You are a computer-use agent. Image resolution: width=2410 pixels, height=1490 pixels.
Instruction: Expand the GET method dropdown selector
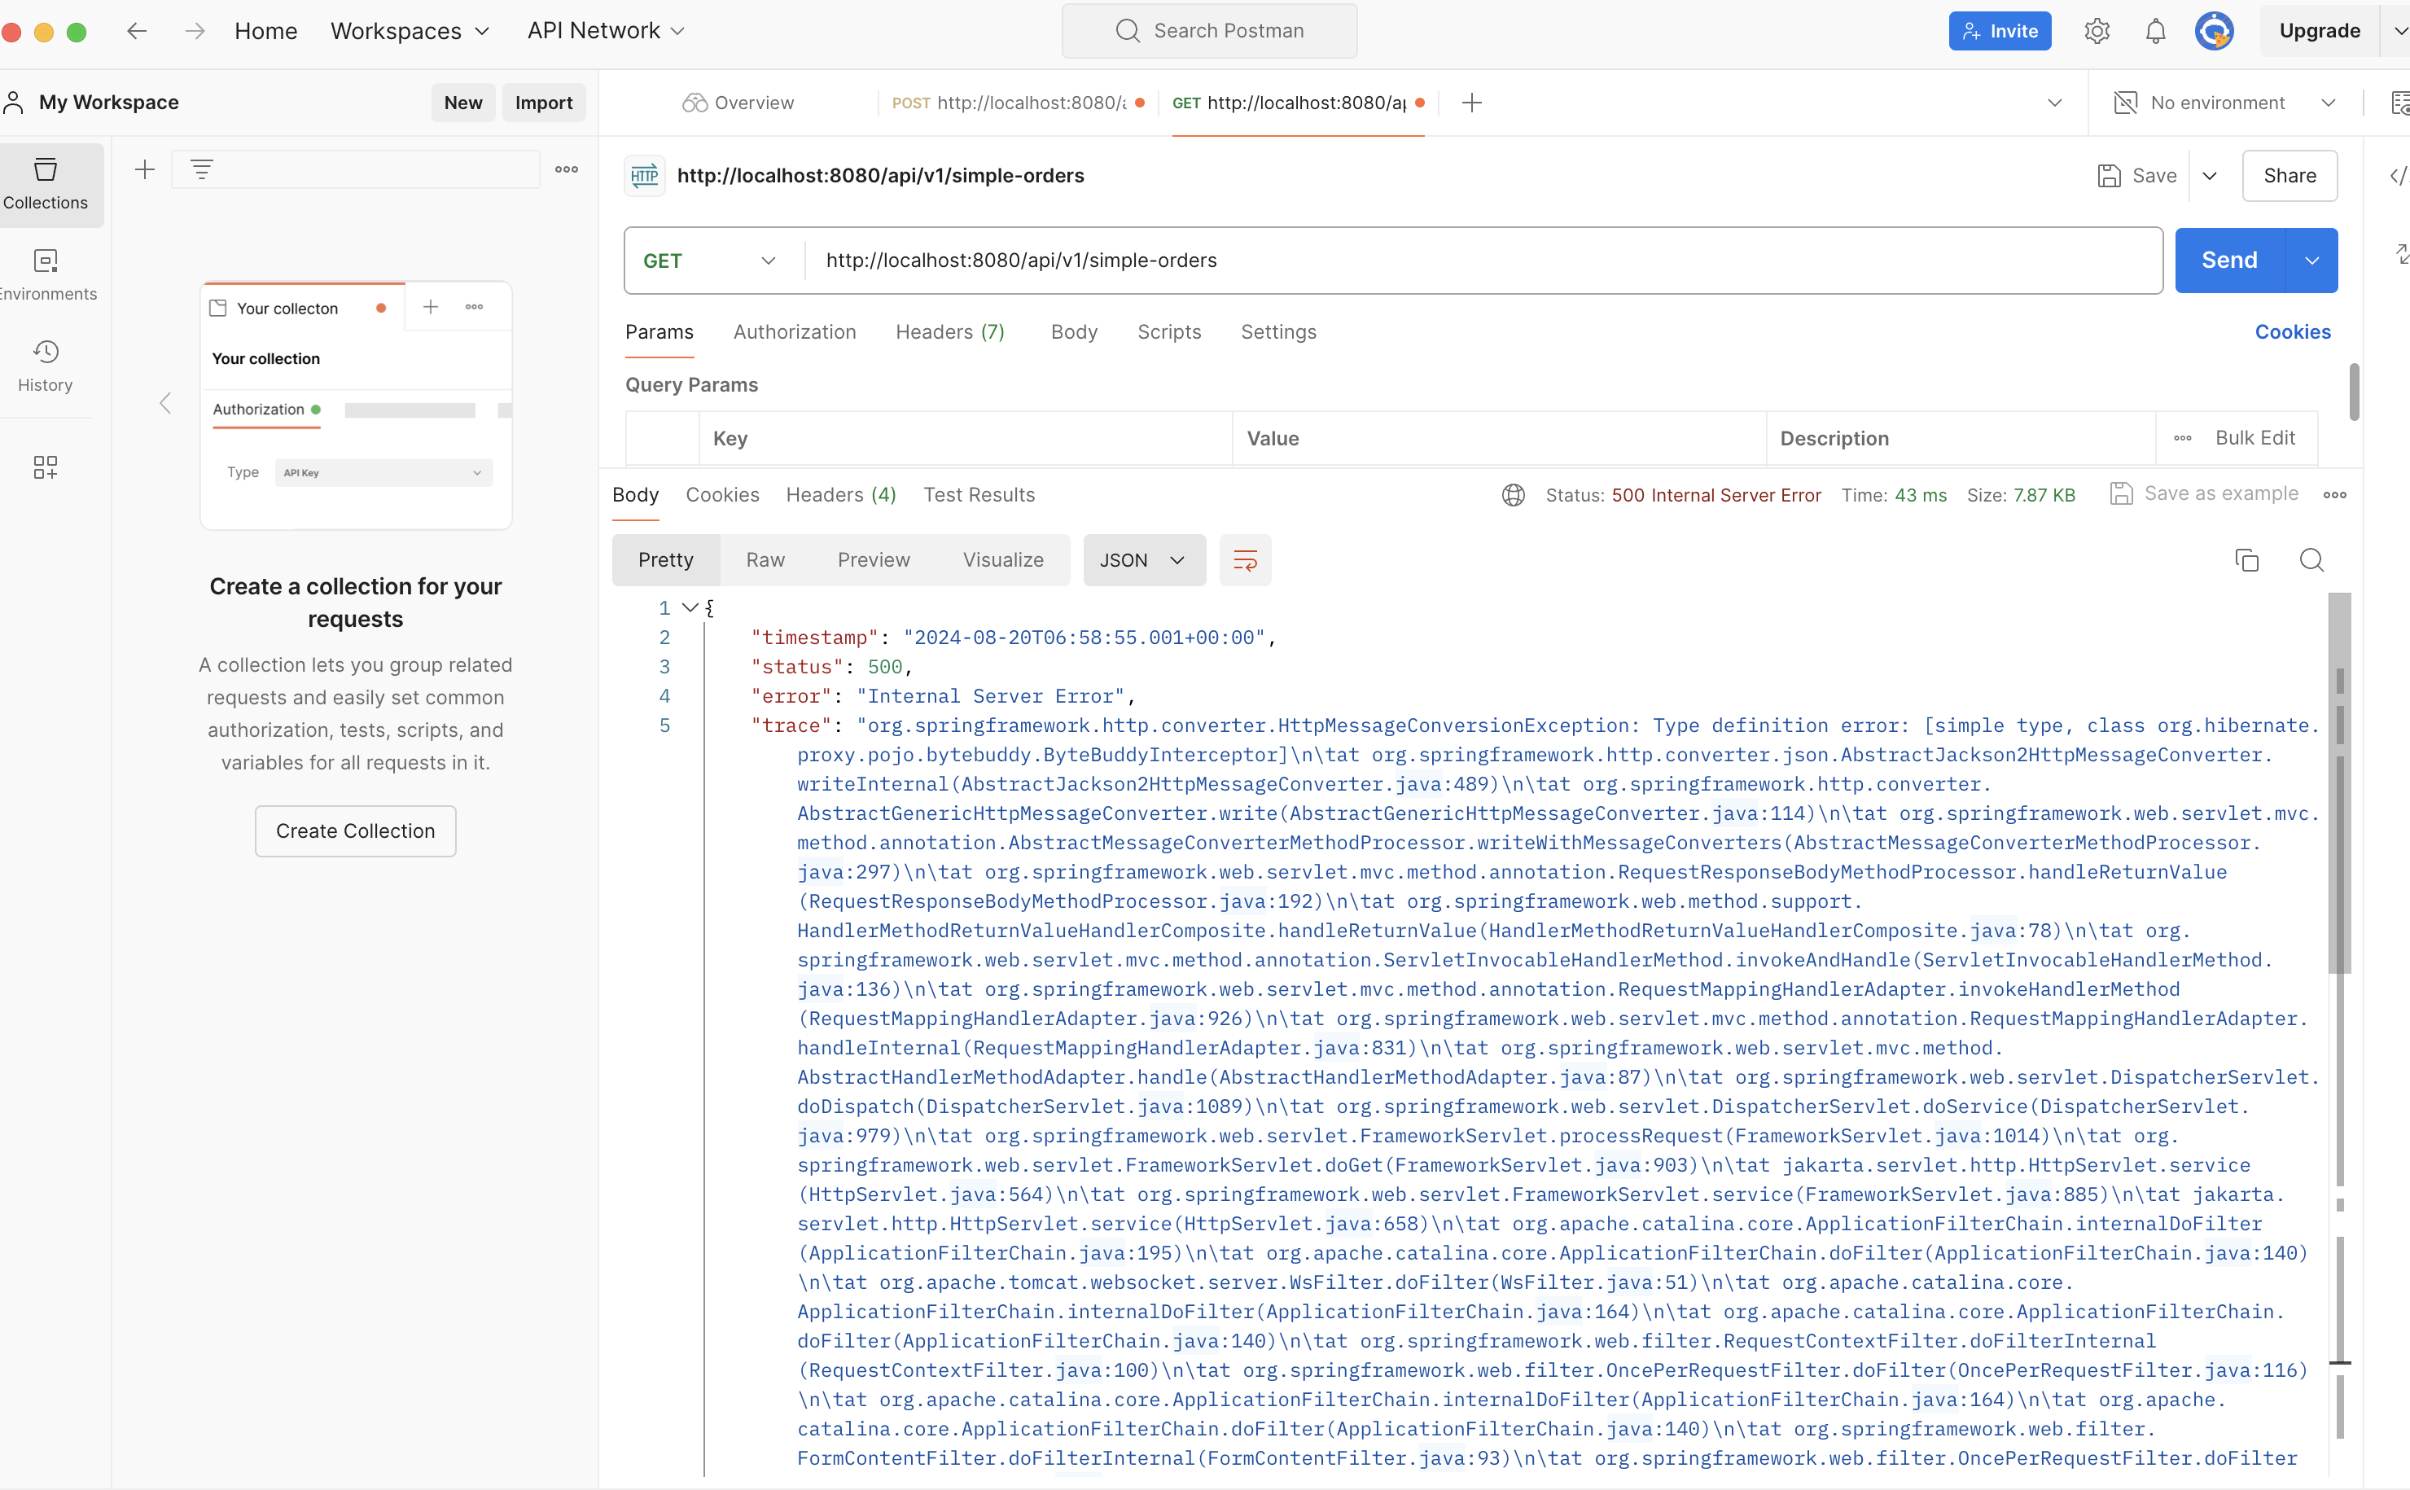point(769,260)
